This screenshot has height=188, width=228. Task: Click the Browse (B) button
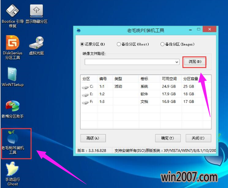coord(195,62)
